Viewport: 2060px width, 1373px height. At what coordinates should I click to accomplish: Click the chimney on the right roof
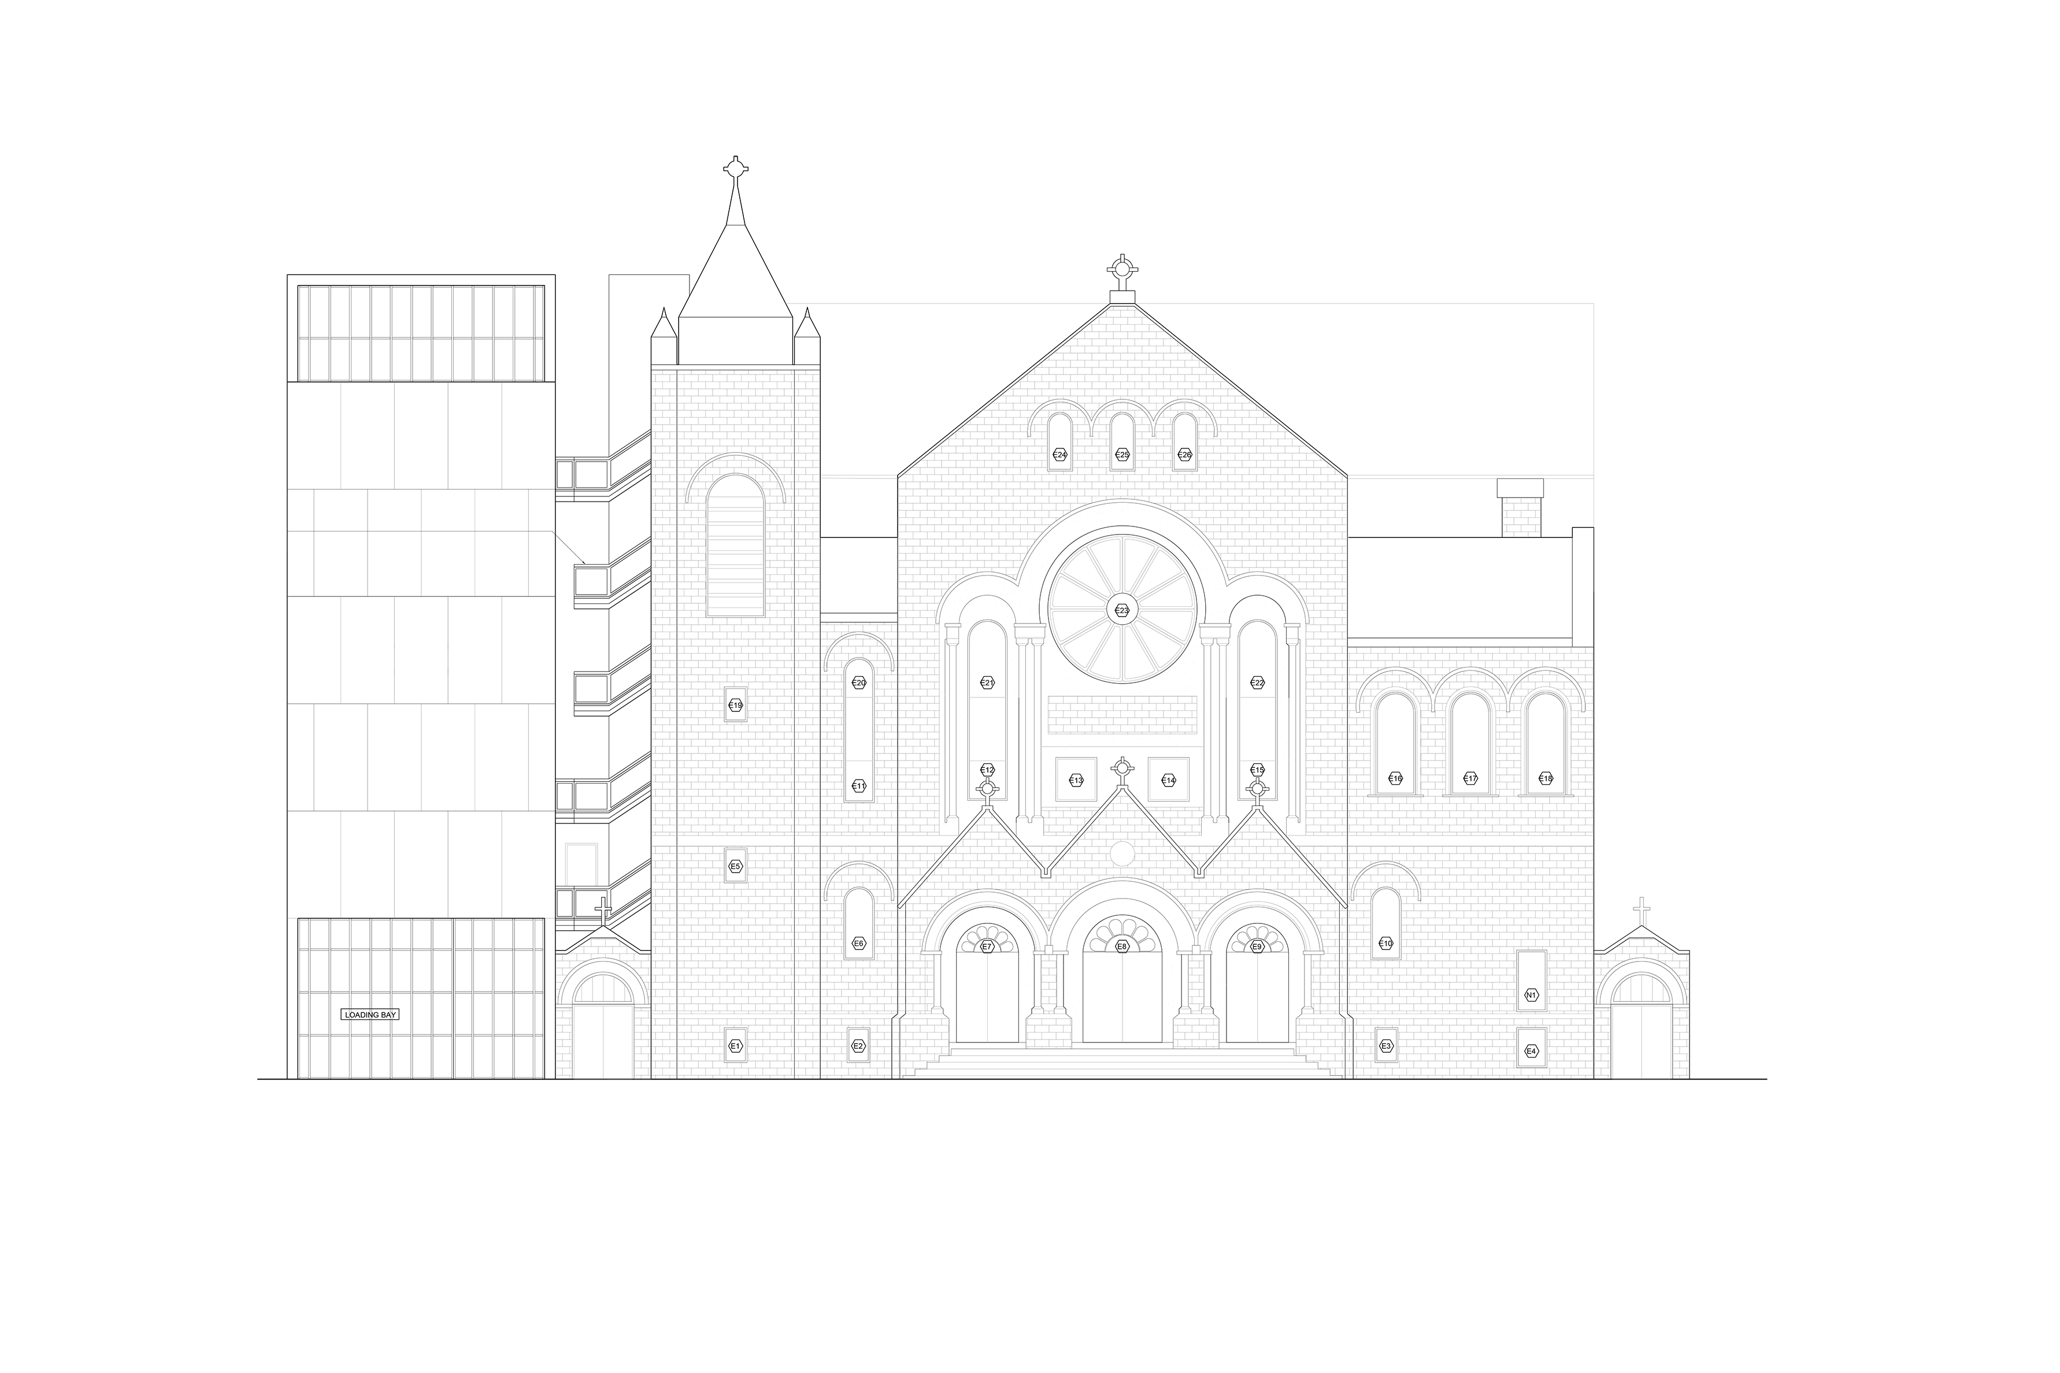point(1520,508)
